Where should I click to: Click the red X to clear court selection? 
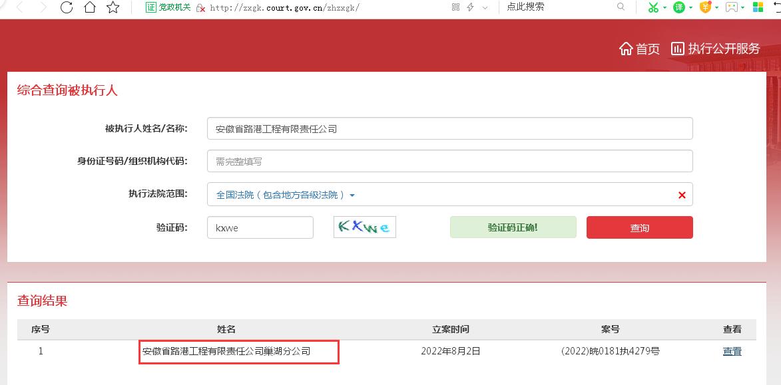point(681,194)
